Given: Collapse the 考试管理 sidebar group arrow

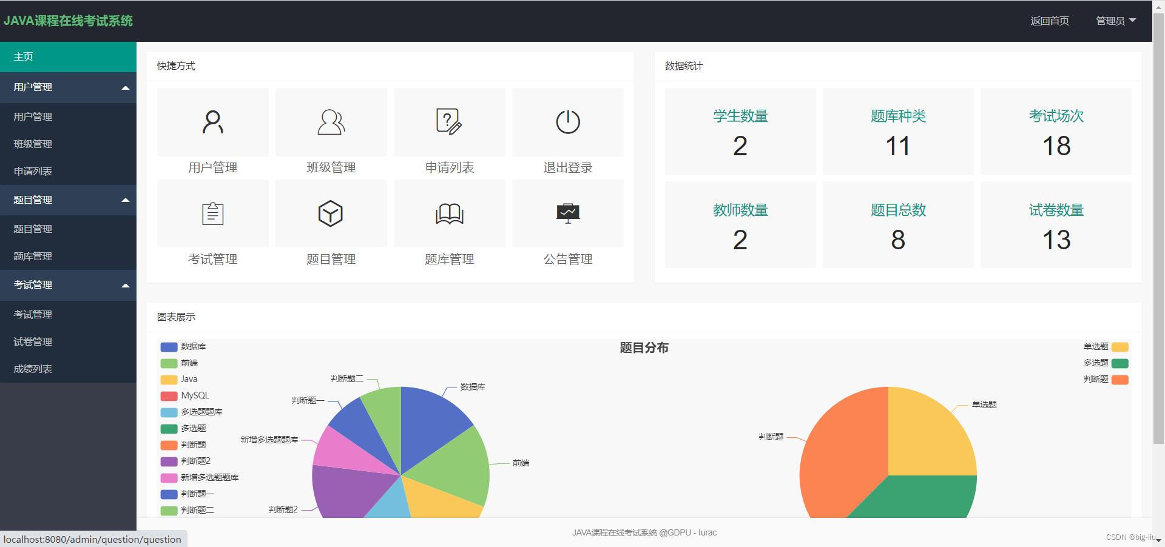Looking at the screenshot, I should (x=126, y=285).
